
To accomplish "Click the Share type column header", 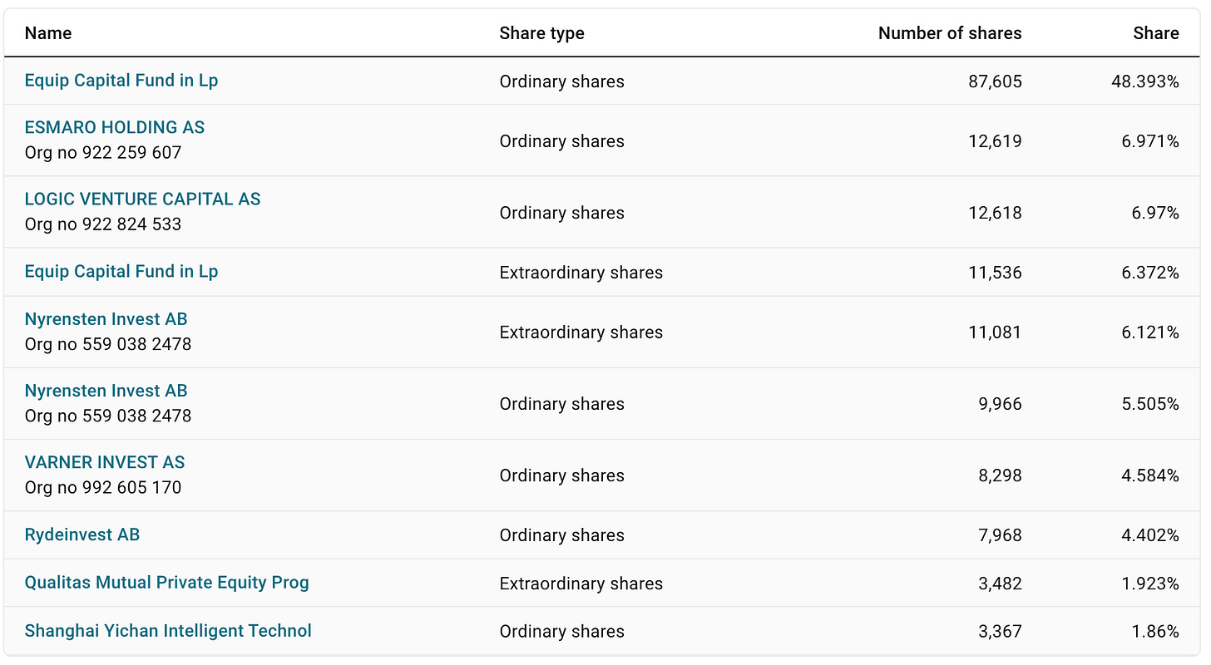I will [x=541, y=33].
